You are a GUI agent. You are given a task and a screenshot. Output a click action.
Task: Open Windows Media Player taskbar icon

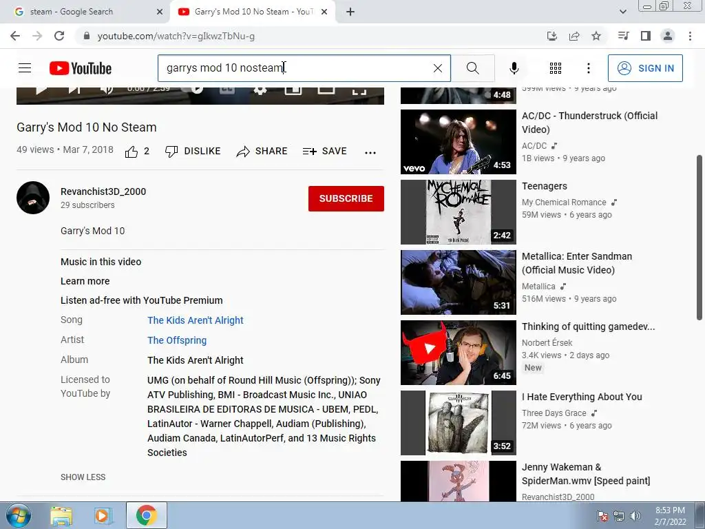(x=103, y=516)
